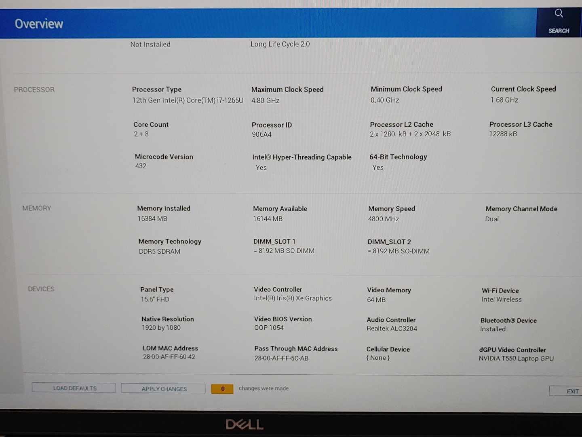Click the Intel Wireless Wi-Fi device entry
This screenshot has height=437, width=582.
pos(502,299)
